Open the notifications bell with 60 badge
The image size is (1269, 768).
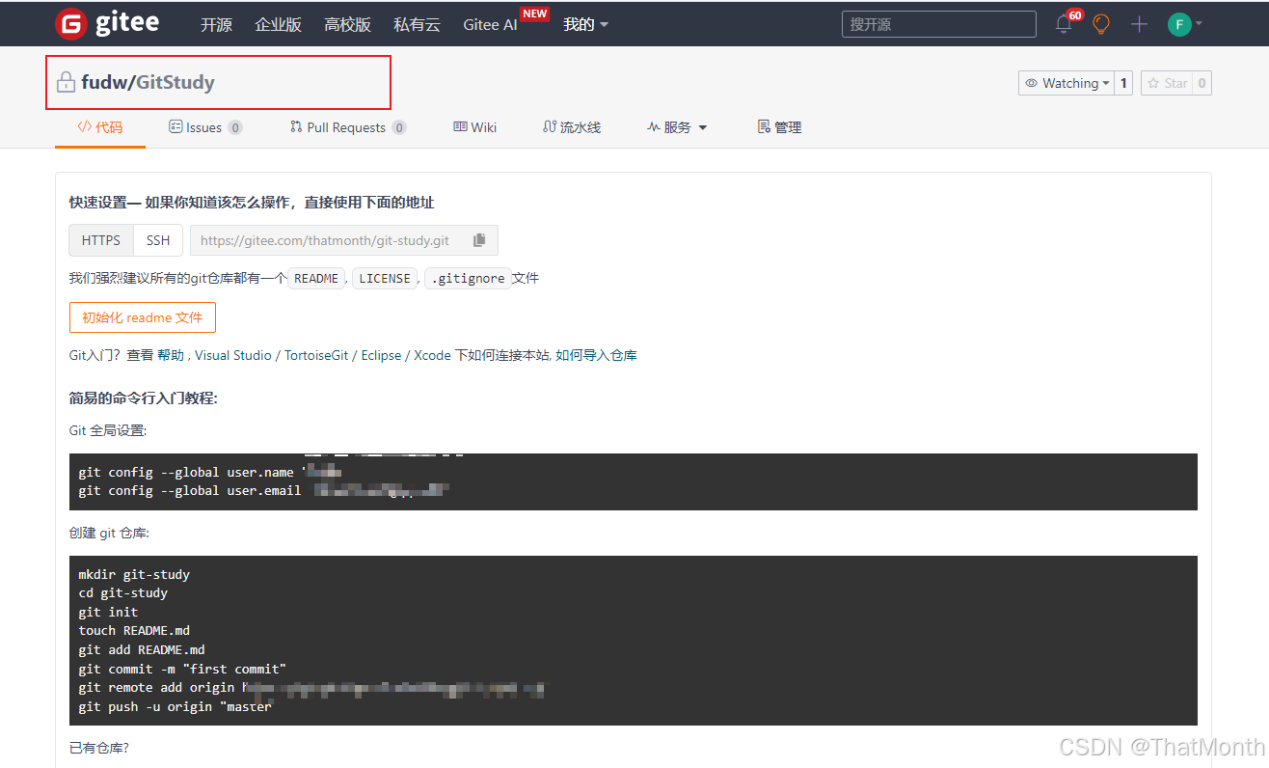click(1065, 24)
